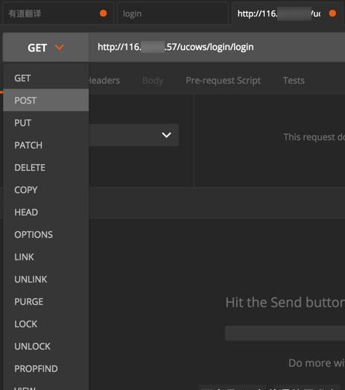Select PUT from the method list
The image size is (345, 390).
pos(45,122)
